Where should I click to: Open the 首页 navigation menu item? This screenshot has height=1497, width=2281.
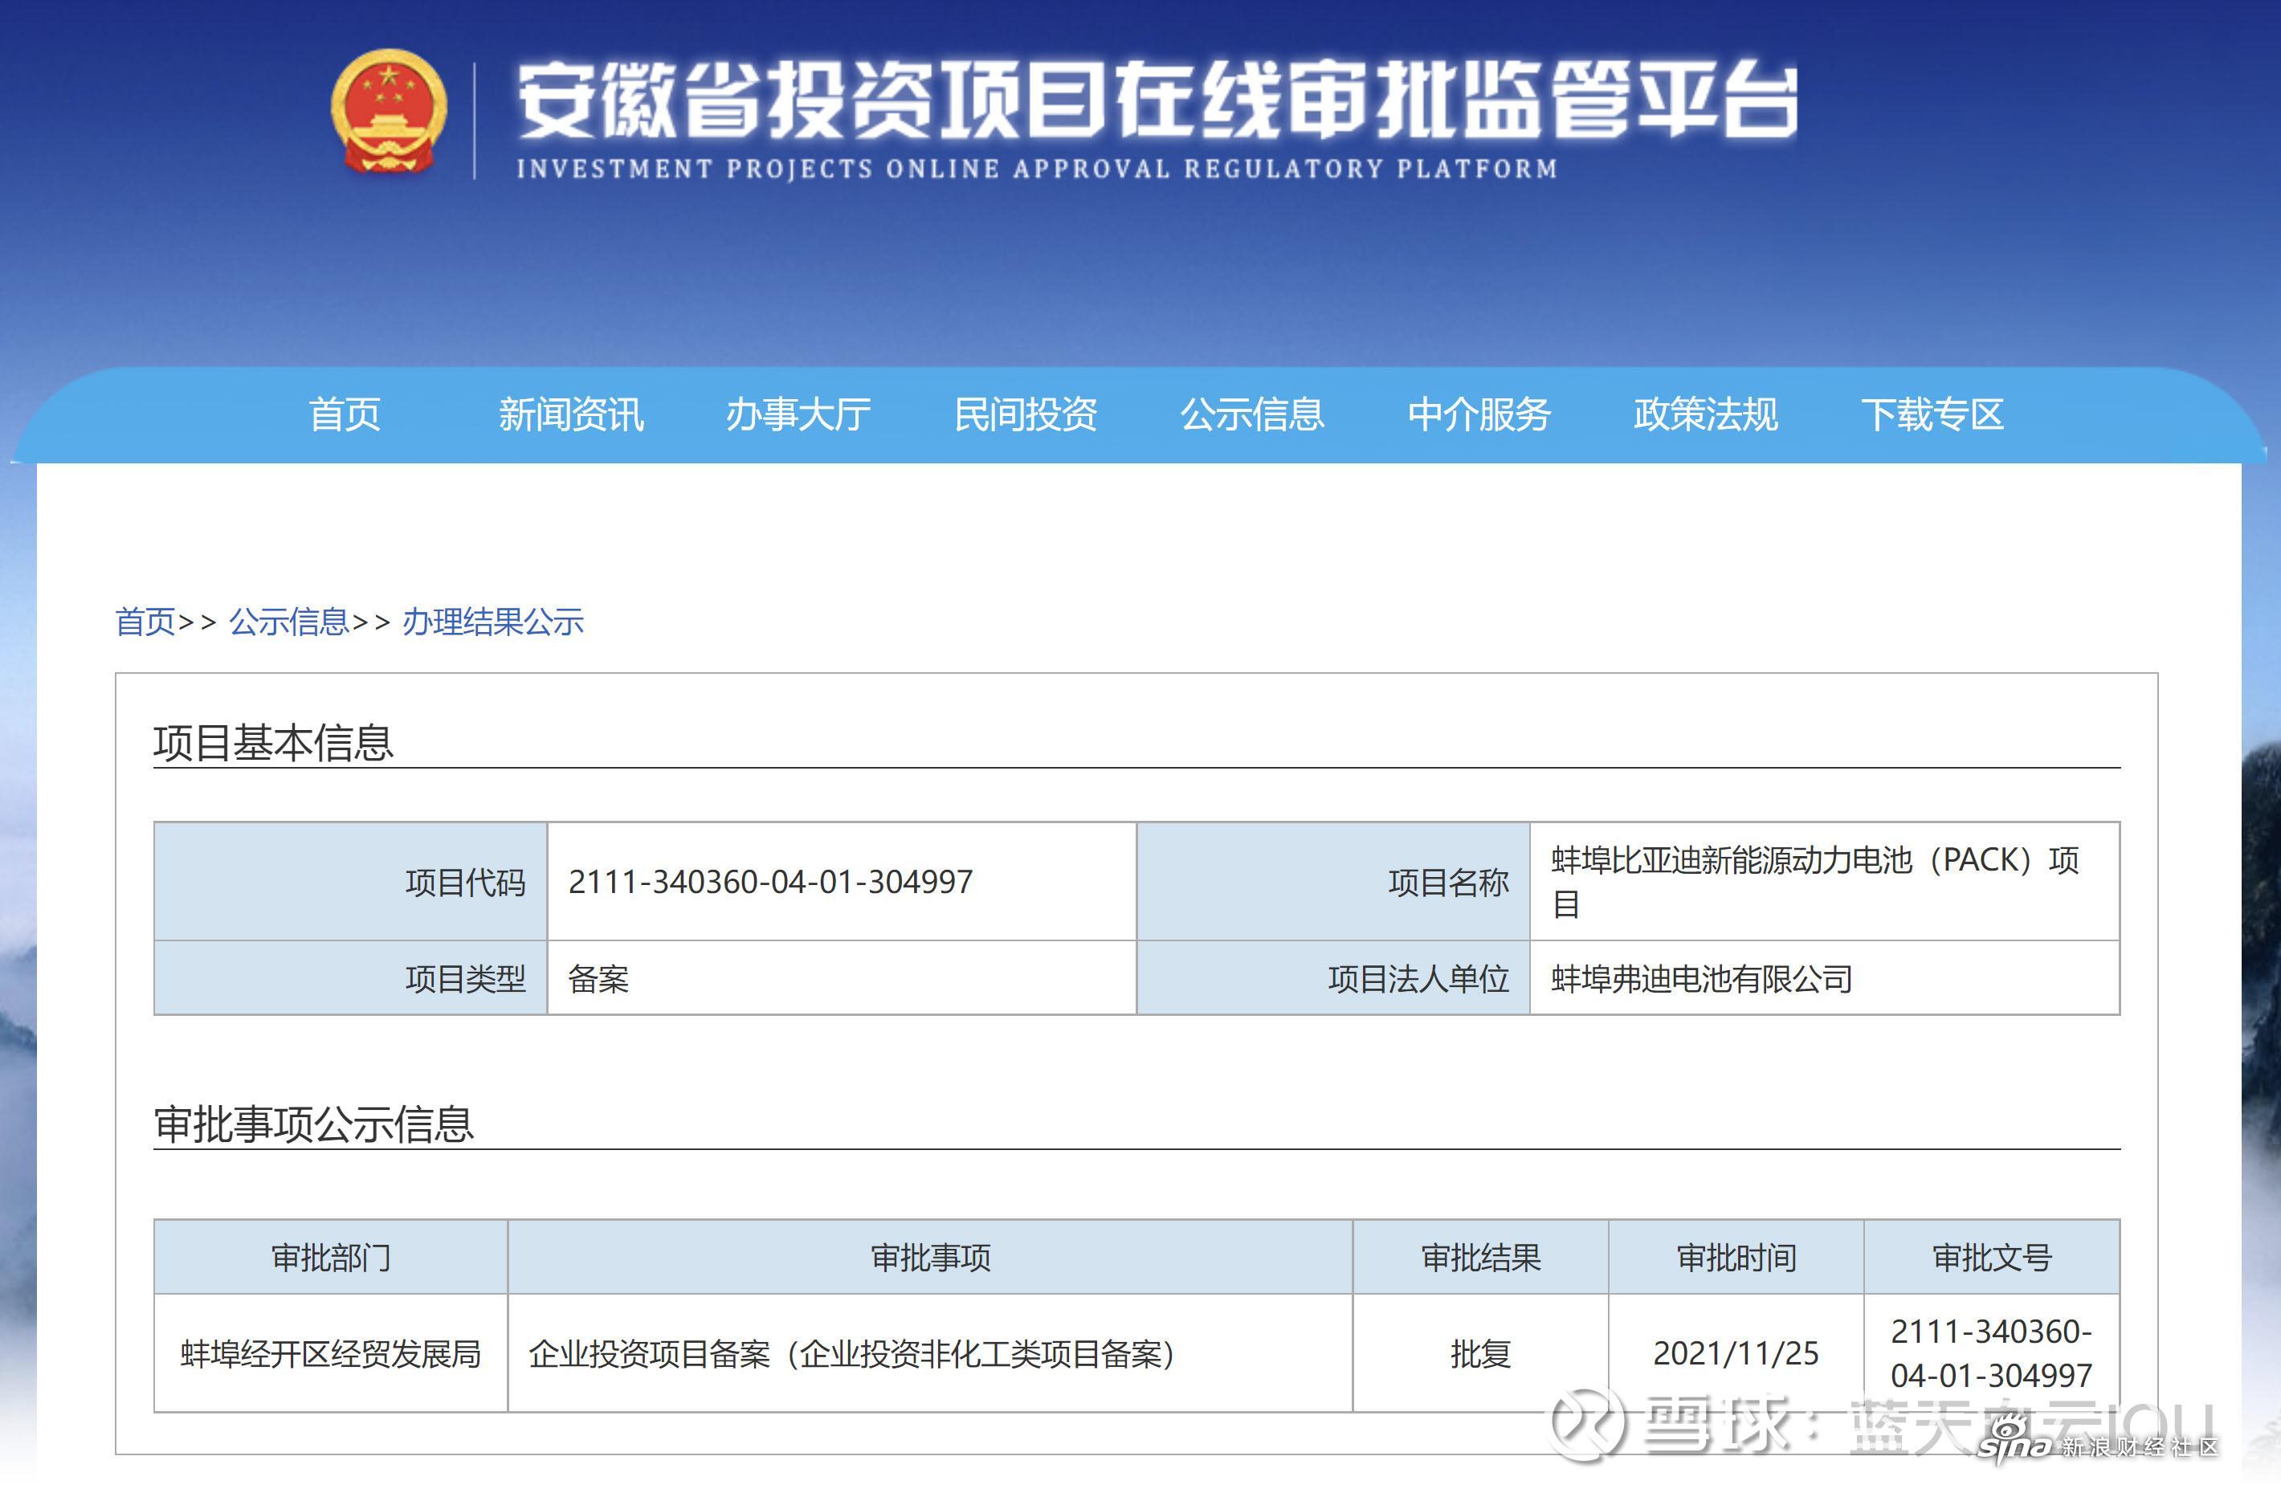pos(345,415)
